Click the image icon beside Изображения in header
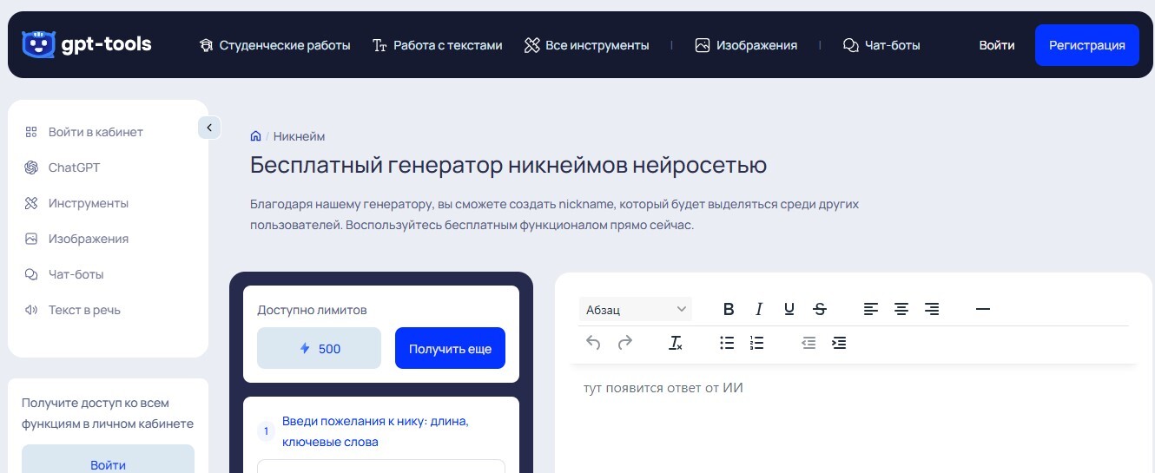 point(703,45)
